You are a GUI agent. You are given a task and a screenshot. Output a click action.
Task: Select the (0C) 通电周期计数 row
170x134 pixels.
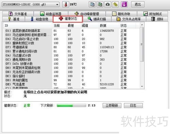point(72,60)
